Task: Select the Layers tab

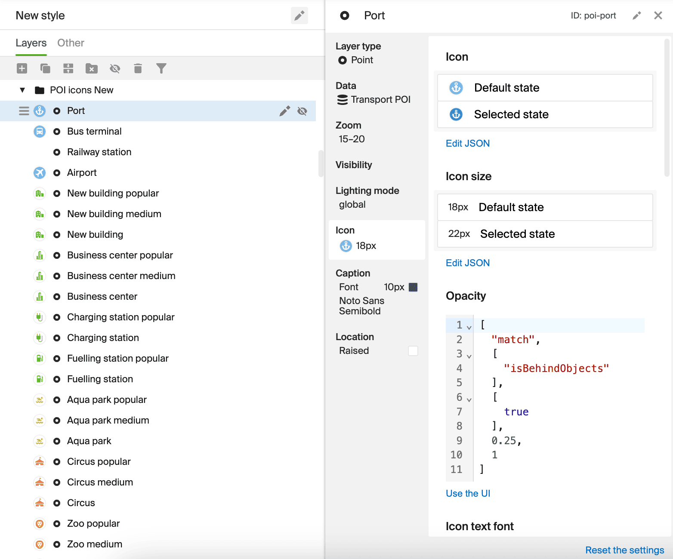Action: 31,43
